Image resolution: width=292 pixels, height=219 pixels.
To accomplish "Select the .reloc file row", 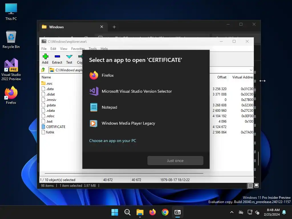I will point(48,116).
